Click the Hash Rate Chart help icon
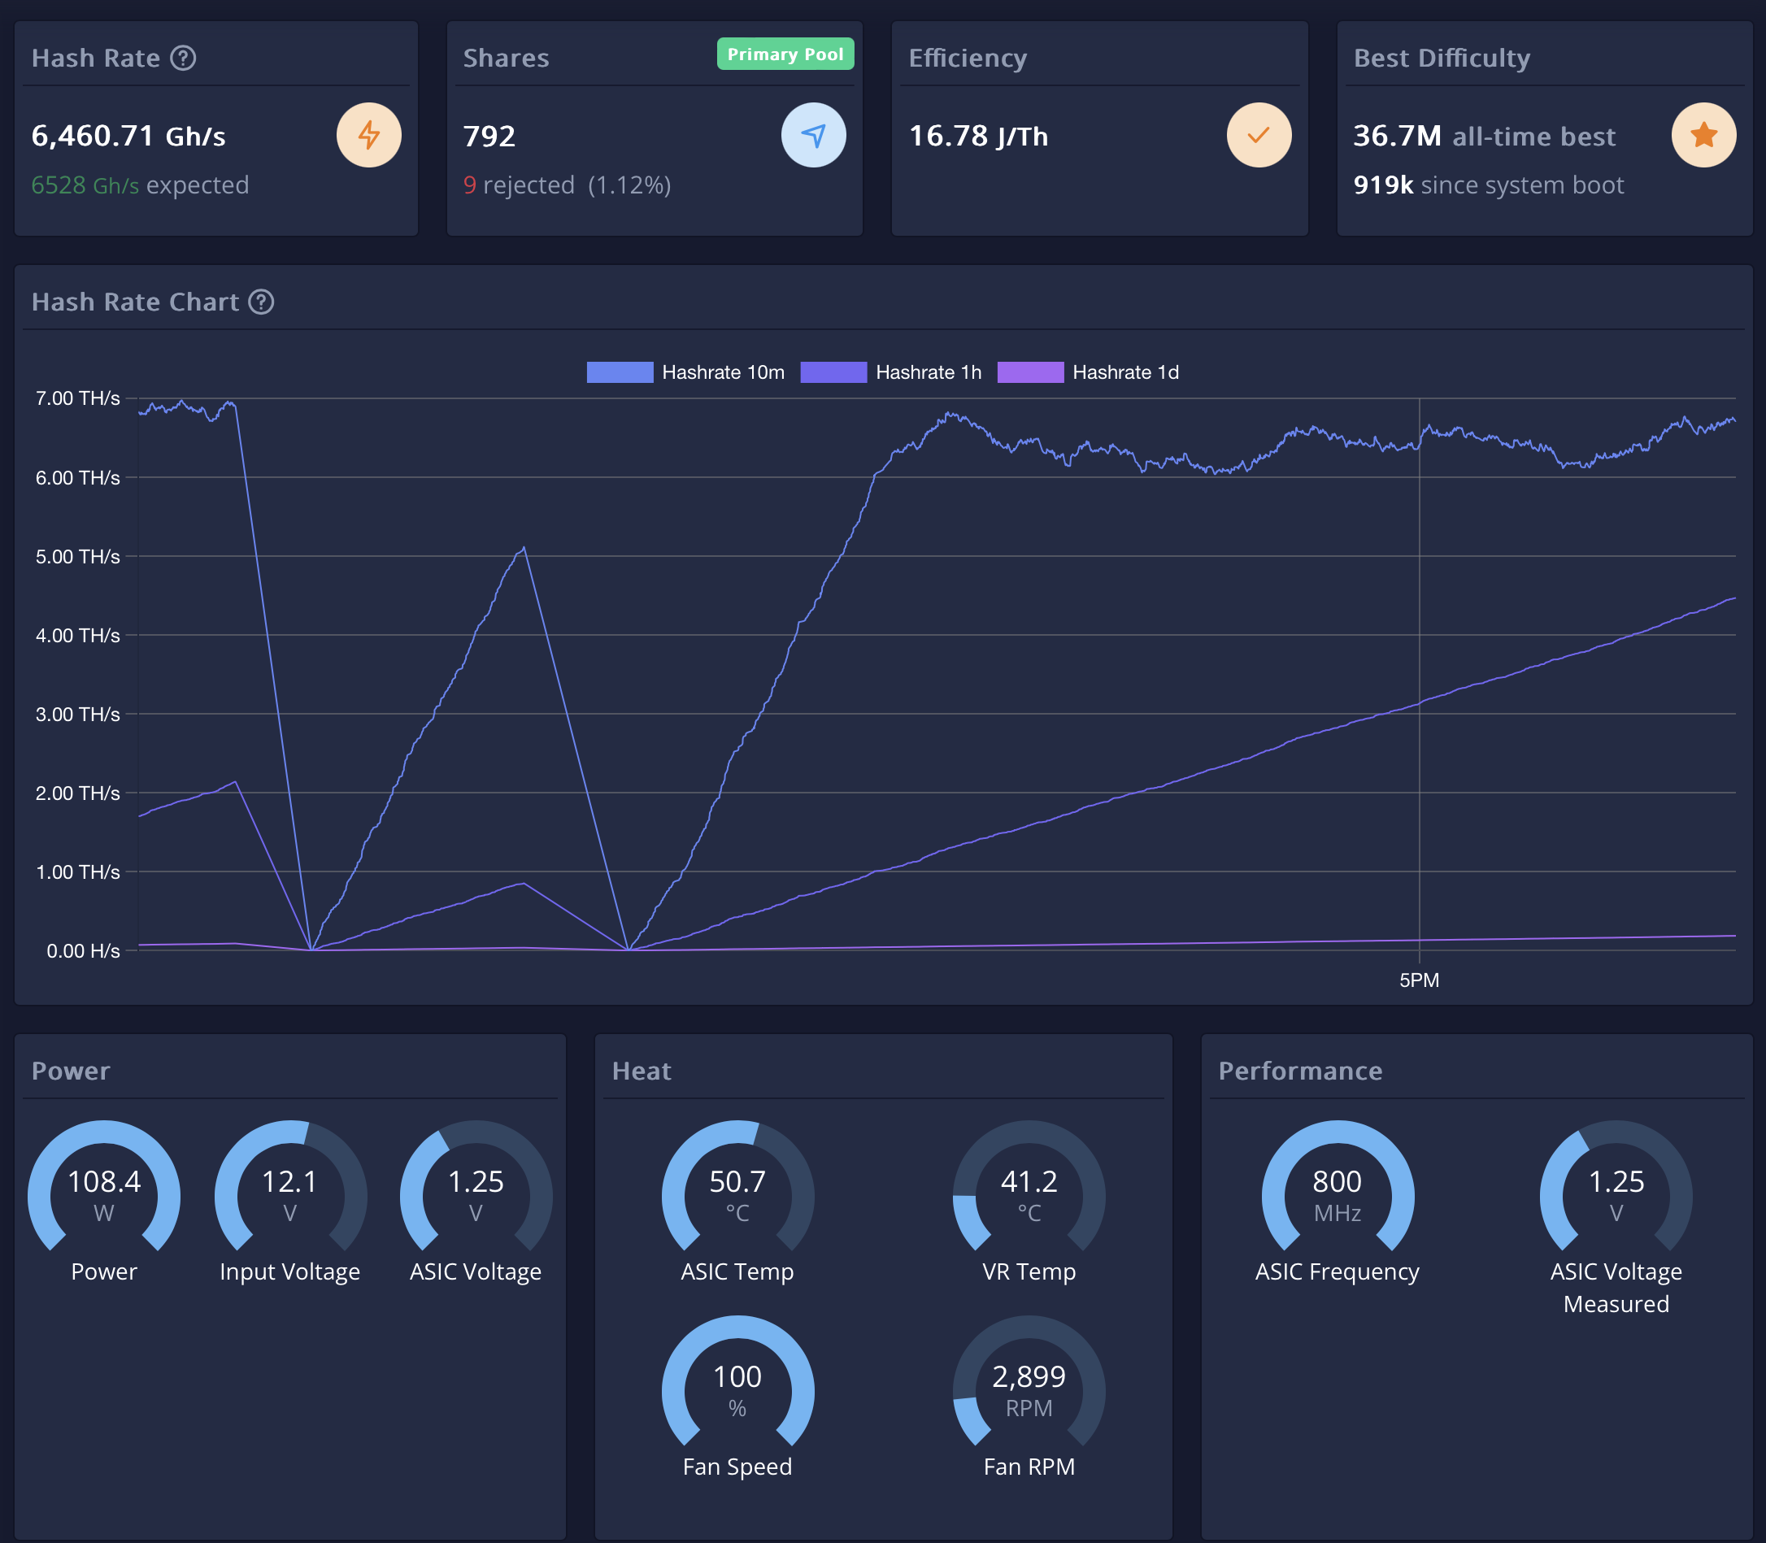1766x1543 pixels. click(261, 302)
